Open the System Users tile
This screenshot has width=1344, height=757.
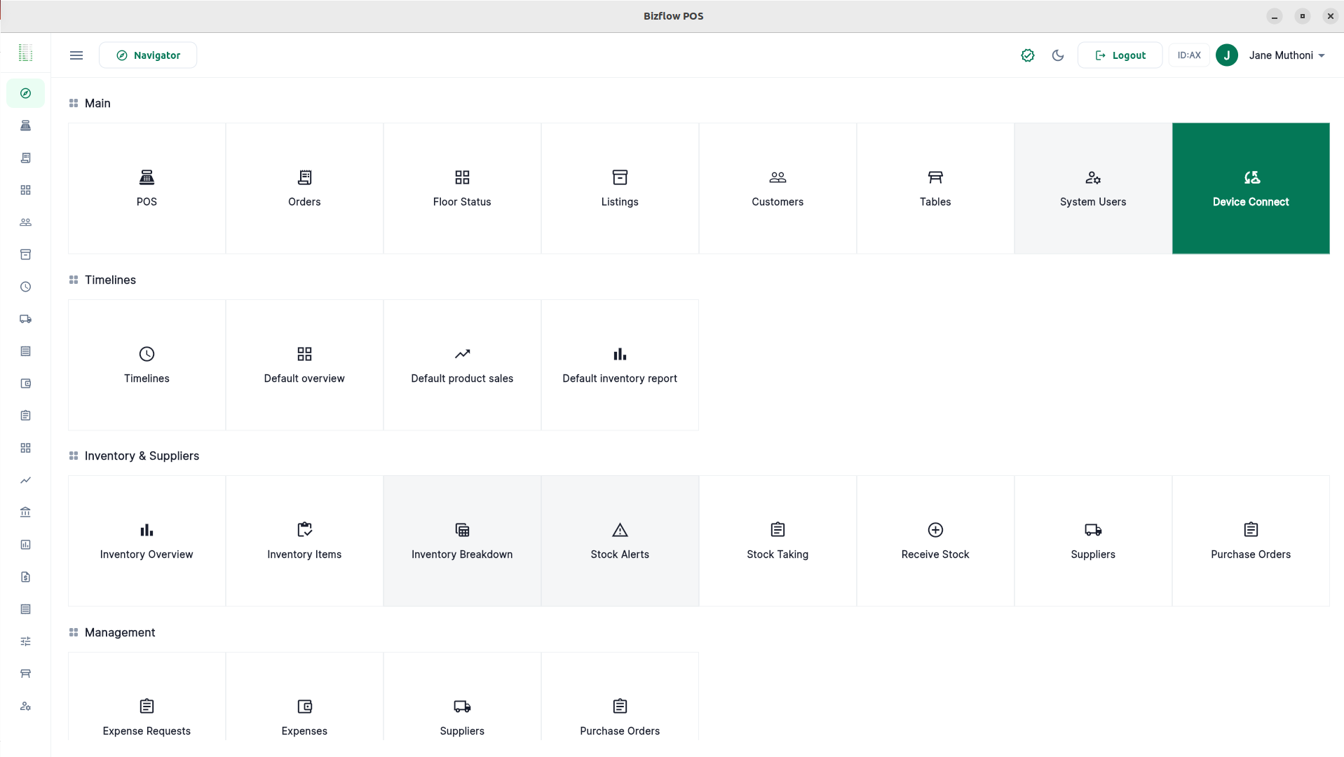[x=1092, y=188]
